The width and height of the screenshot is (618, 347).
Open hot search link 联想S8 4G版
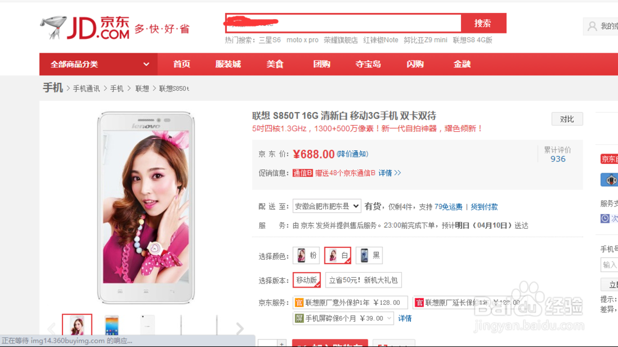473,40
